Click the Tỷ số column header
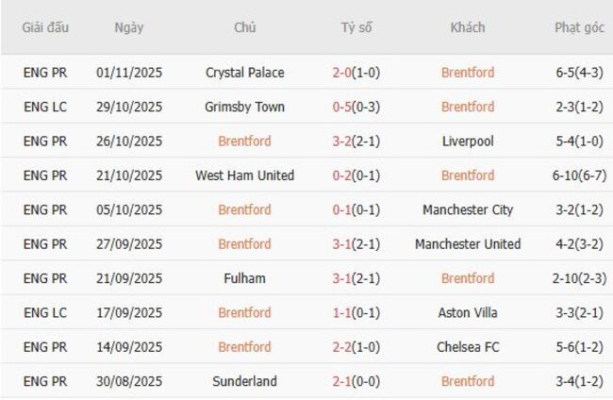This screenshot has width=613, height=400. coord(356,27)
